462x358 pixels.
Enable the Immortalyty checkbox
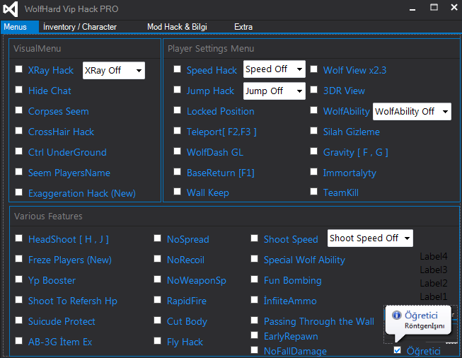(x=314, y=172)
